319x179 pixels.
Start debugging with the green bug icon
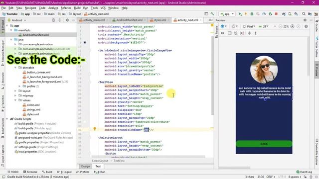(x=252, y=14)
